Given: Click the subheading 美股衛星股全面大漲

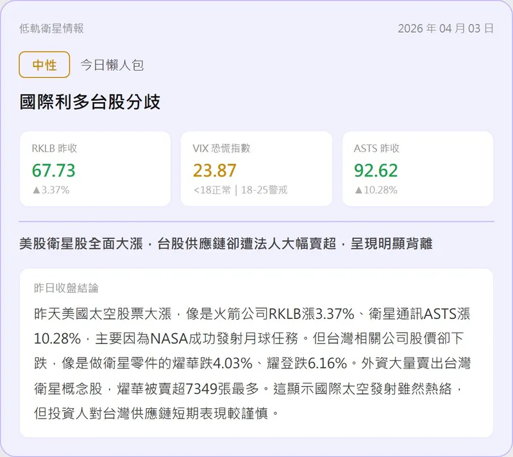Looking at the screenshot, I should coord(81,243).
